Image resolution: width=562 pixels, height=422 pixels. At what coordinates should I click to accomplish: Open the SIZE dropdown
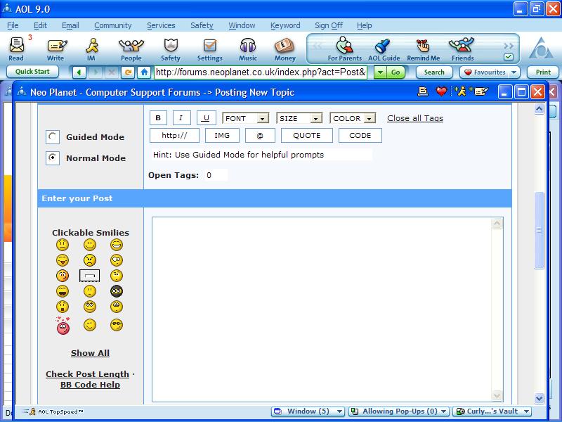coord(299,118)
